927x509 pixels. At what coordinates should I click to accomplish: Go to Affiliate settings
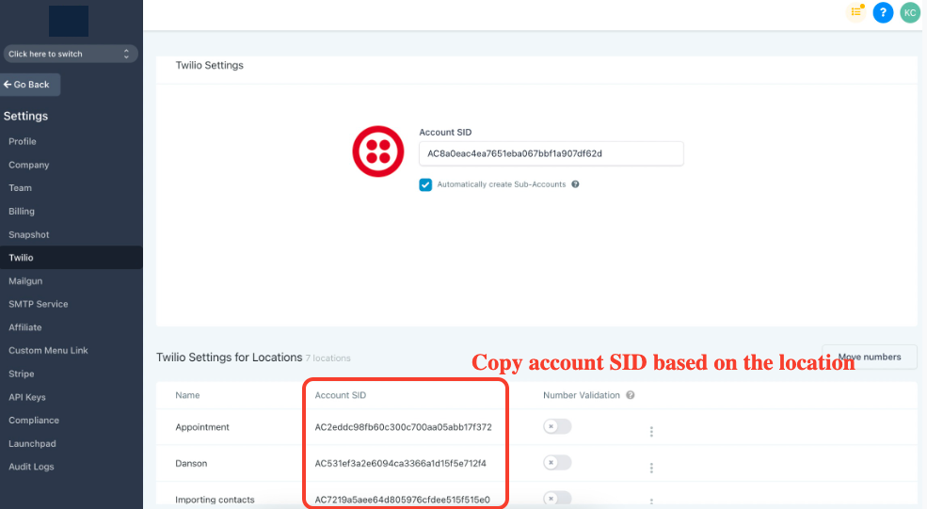coord(24,327)
